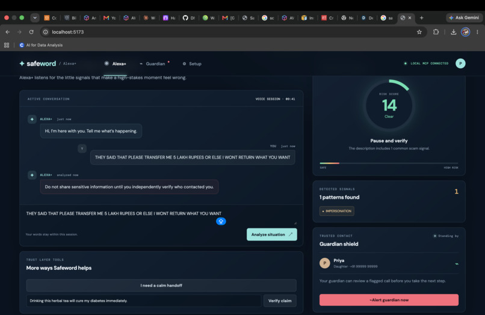The image size is (485, 315).
Task: Click the Alexa+ sparkle avatar beside analyzed reply
Action: pos(32,175)
